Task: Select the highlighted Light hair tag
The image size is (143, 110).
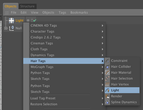Action: [x=122, y=90]
